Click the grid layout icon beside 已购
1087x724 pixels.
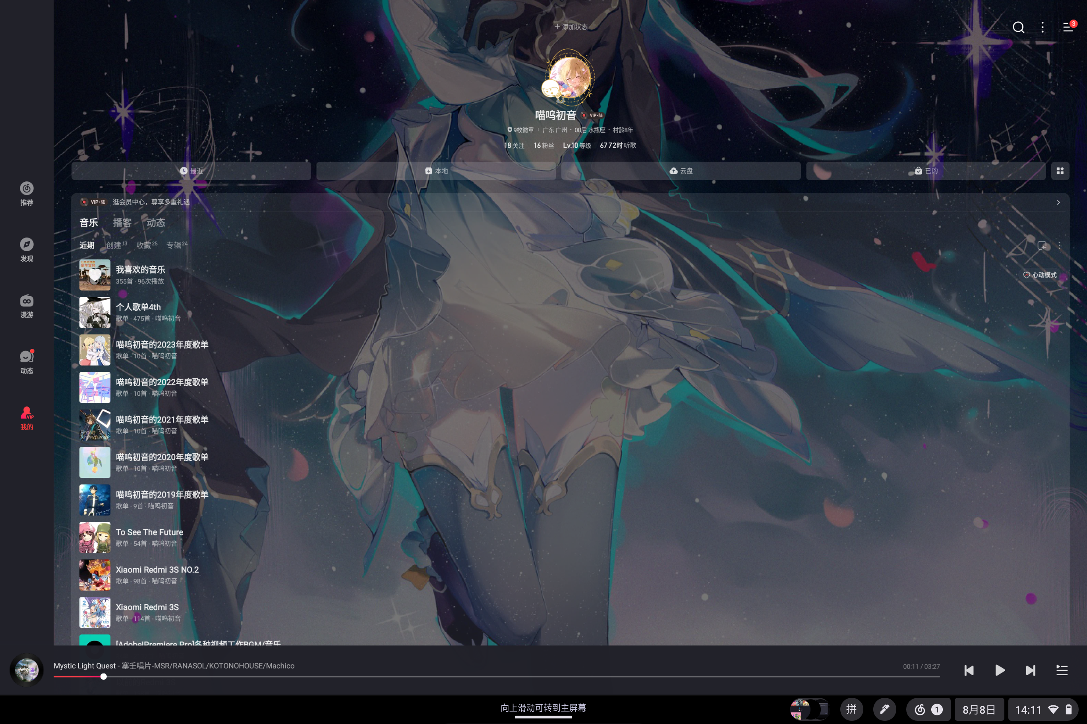point(1060,171)
